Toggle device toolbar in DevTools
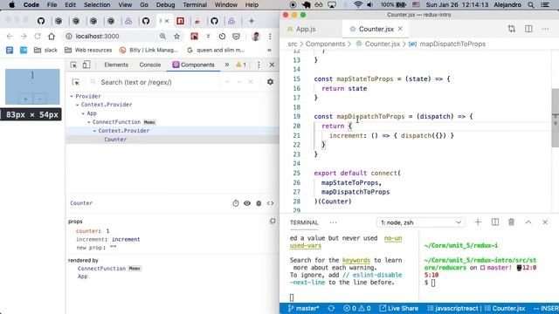Image resolution: width=559 pixels, height=314 pixels. tap(86, 65)
